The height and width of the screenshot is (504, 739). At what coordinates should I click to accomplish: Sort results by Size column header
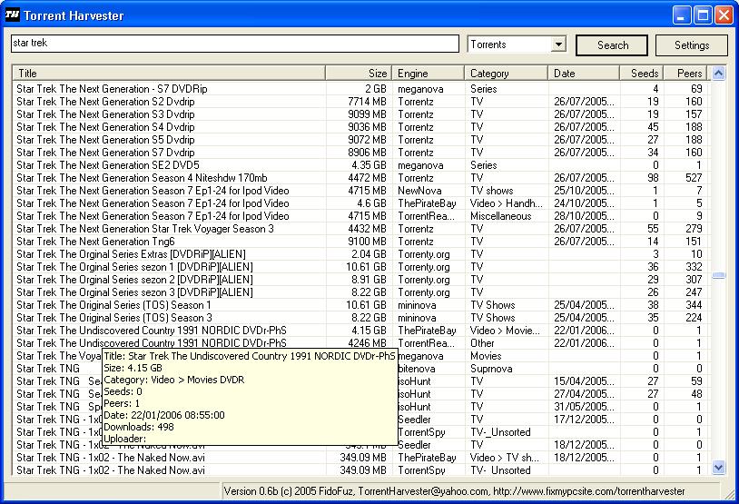click(358, 73)
